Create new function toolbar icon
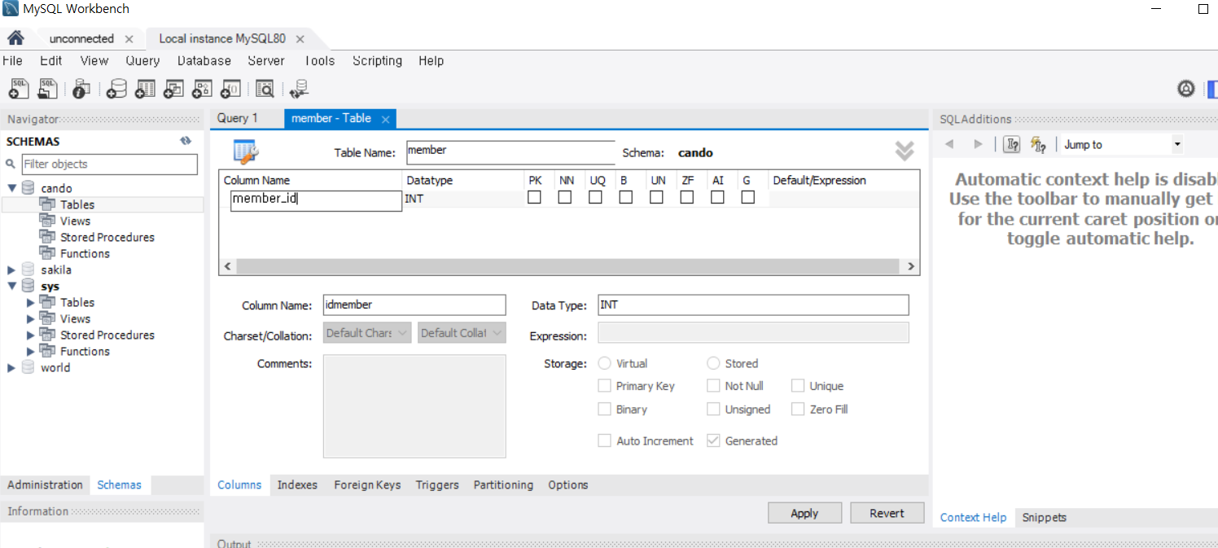Image resolution: width=1218 pixels, height=548 pixels. click(230, 89)
